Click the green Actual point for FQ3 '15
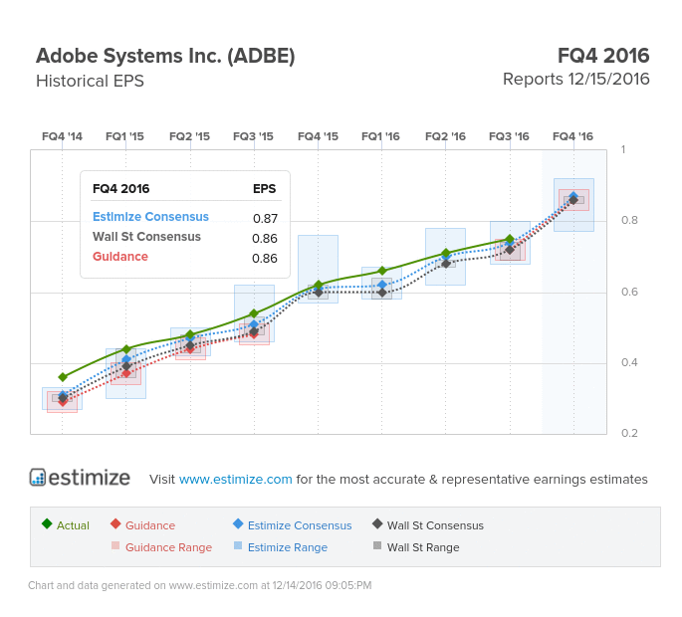Viewport: 682px width, 617px height. [254, 313]
